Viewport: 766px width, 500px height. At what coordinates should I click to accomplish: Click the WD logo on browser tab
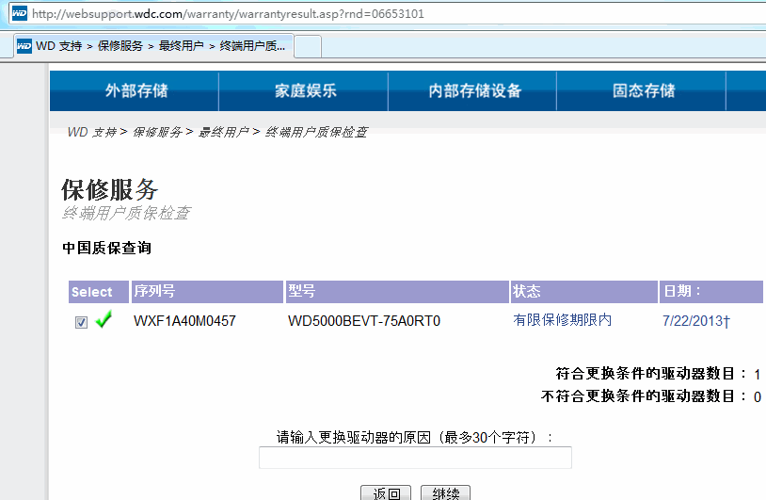coord(24,45)
